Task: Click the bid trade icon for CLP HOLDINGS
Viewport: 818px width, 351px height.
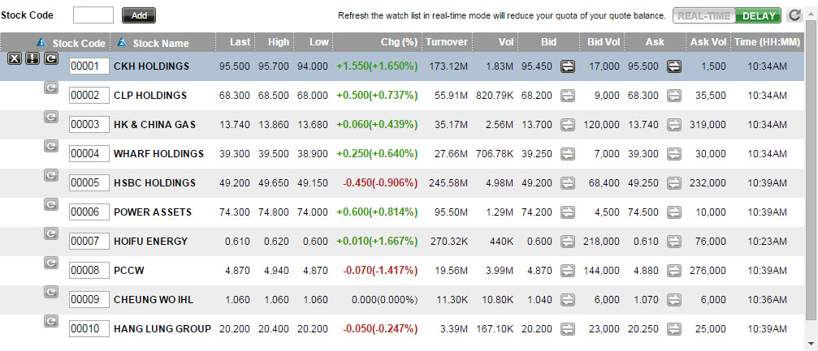Action: point(568,96)
